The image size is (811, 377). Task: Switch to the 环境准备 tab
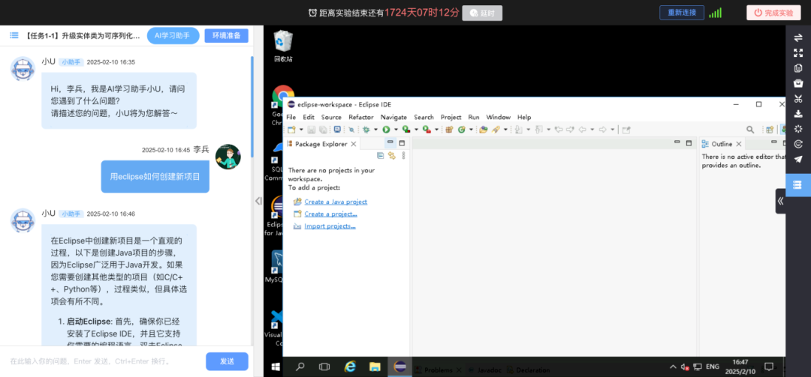[x=226, y=35]
